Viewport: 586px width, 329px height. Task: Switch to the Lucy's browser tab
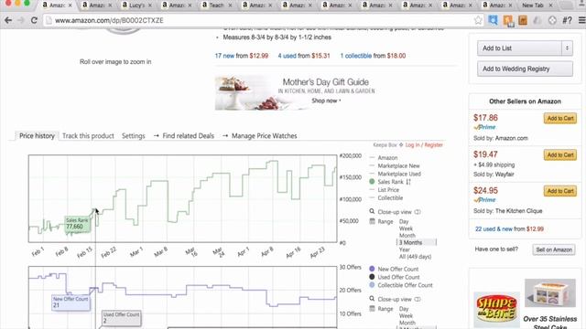click(x=136, y=5)
